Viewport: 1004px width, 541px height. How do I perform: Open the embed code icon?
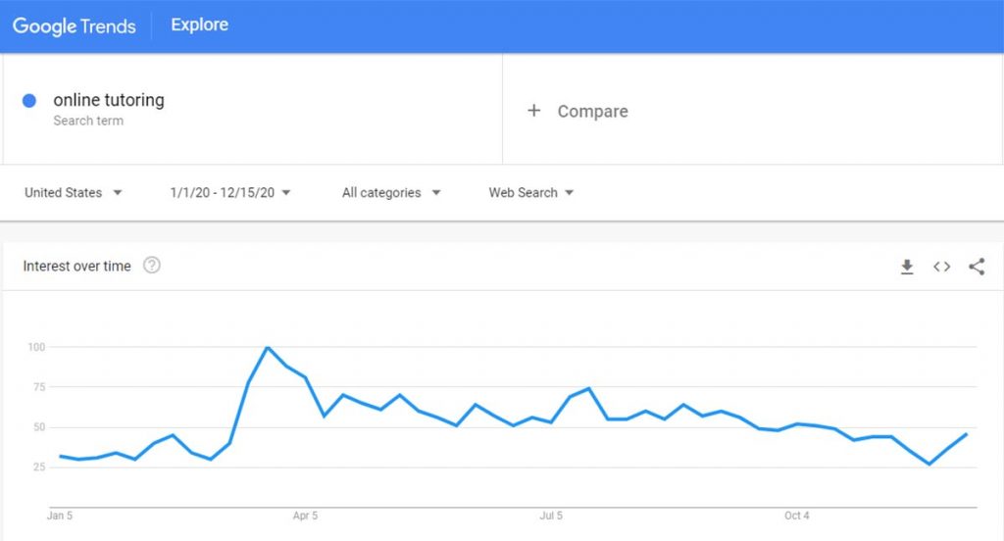[941, 267]
